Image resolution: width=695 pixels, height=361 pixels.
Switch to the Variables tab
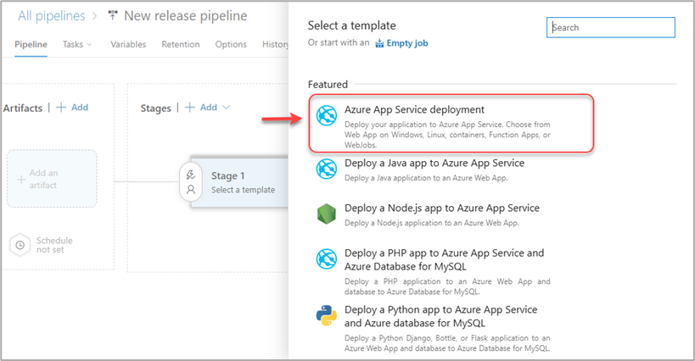pos(128,44)
